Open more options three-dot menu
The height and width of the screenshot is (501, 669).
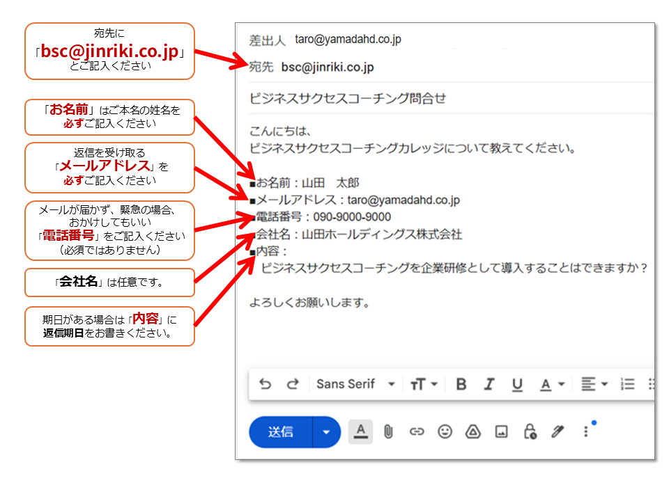[x=586, y=431]
